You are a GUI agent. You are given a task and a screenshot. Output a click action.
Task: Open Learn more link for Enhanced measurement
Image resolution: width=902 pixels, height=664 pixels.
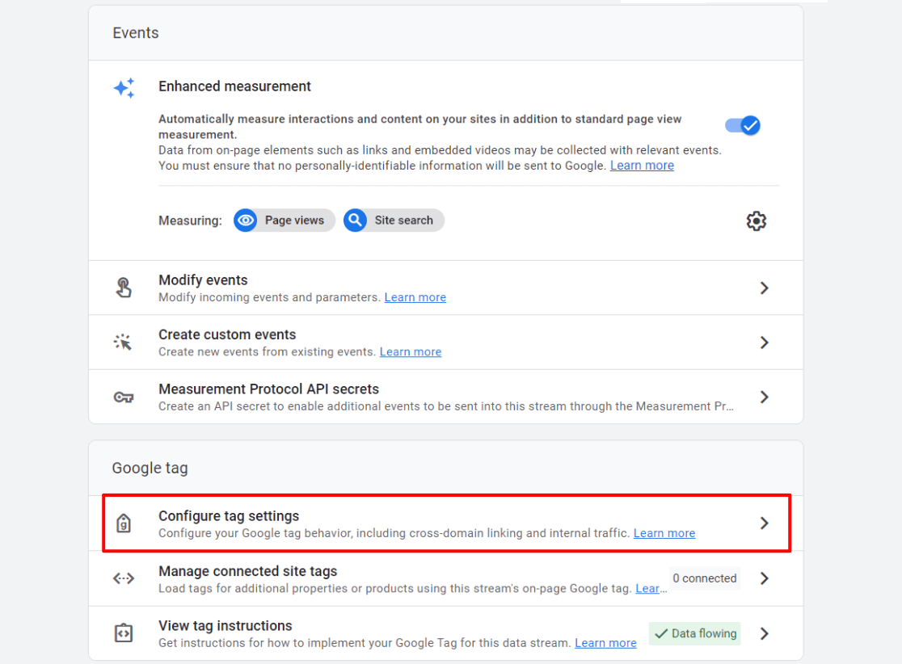click(642, 165)
